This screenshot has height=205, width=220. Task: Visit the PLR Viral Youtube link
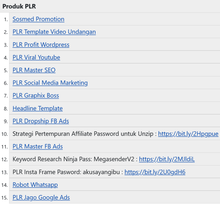coord(36,57)
